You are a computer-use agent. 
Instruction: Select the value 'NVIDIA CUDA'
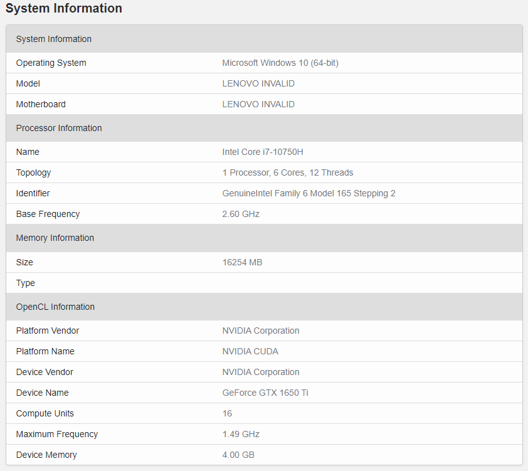(250, 351)
